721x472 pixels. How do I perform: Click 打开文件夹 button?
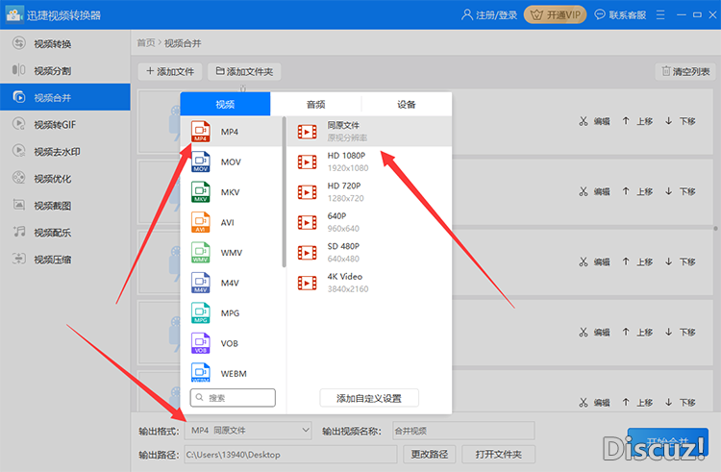point(498,454)
